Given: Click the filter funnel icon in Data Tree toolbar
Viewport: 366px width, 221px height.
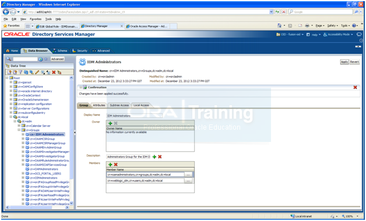Looking at the screenshot, I should tap(20, 73).
